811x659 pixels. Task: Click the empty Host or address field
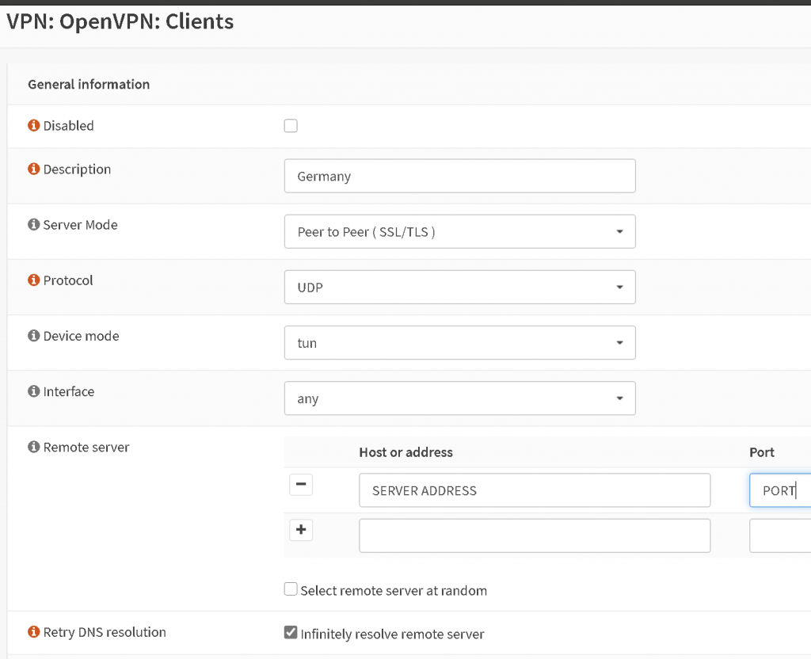point(535,535)
